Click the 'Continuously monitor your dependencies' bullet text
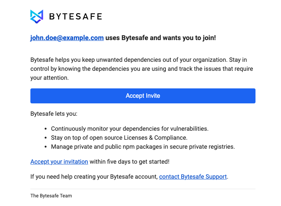281x206 pixels. (x=130, y=129)
